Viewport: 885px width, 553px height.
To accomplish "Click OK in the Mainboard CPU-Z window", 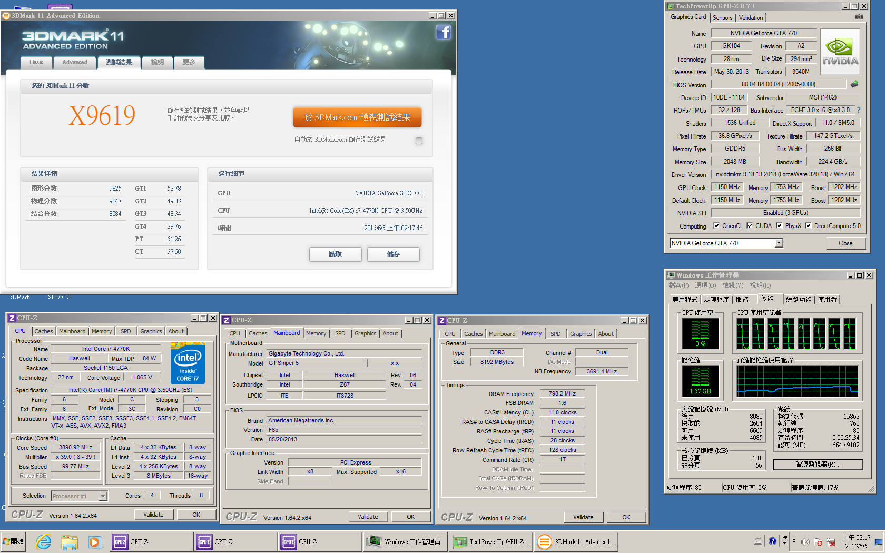I will tap(410, 517).
